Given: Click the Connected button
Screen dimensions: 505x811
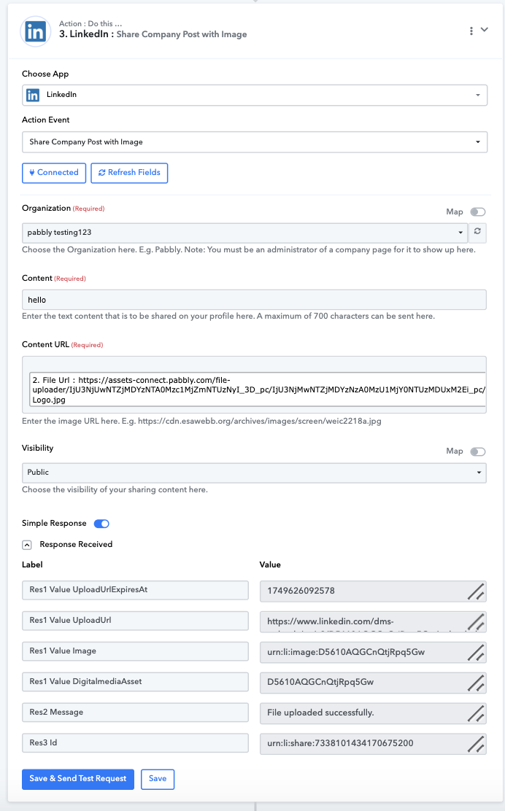Looking at the screenshot, I should point(54,173).
